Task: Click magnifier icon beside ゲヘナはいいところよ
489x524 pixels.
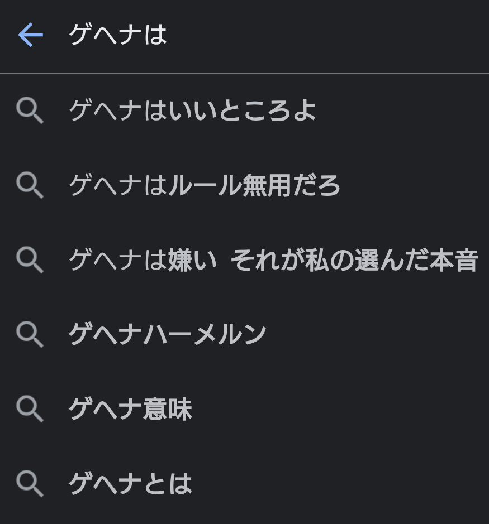Action: click(x=30, y=110)
